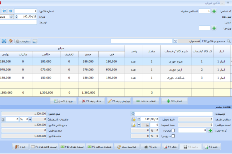Click the magnifier search icon
232x154 pixels.
tap(229, 41)
